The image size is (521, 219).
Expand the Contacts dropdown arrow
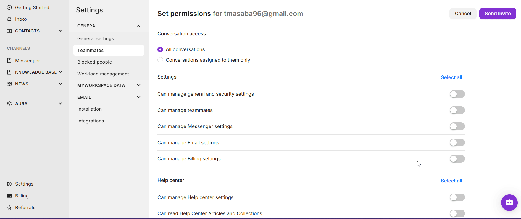coord(60,31)
